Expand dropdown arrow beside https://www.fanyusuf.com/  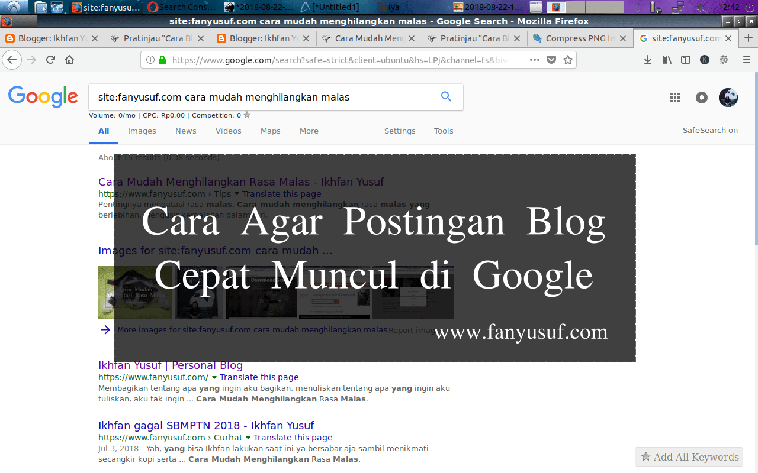point(214,377)
